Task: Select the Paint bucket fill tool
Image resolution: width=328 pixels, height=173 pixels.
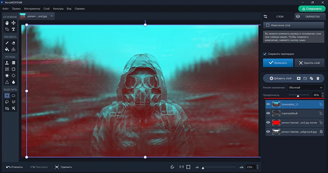Action: [x=7, y=49]
